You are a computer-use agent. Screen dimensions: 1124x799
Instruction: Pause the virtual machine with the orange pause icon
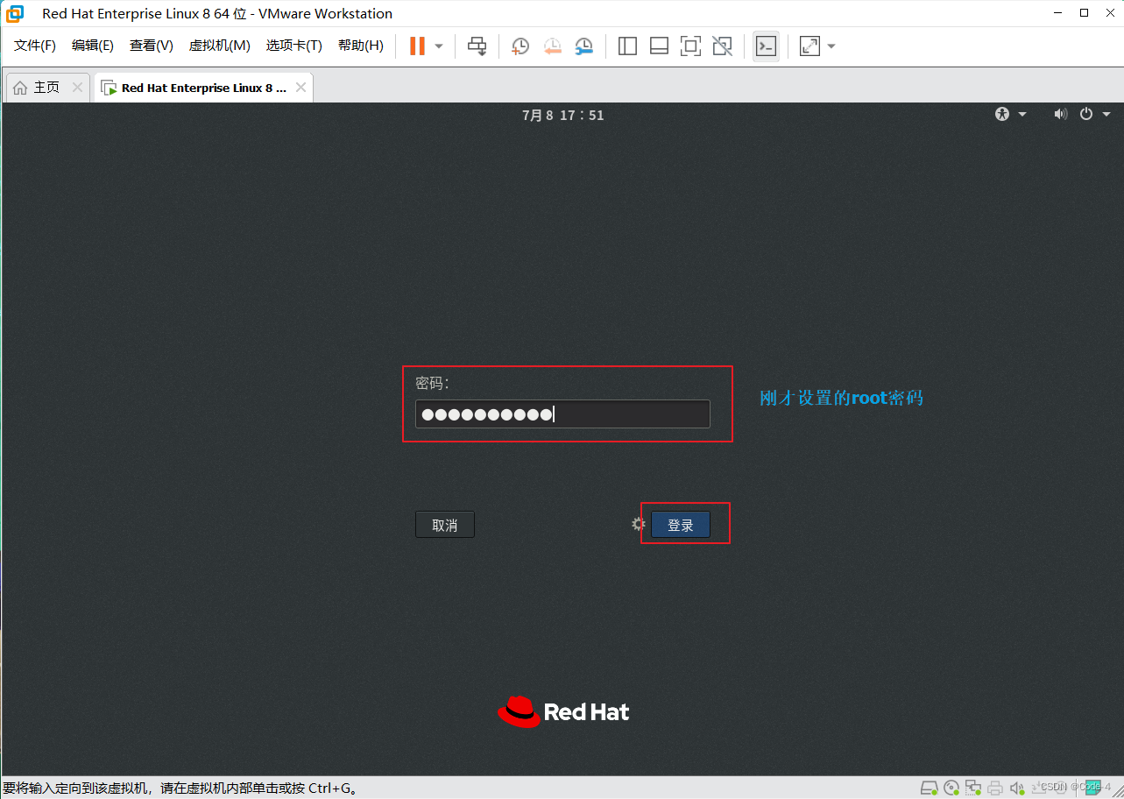pyautogui.click(x=418, y=46)
